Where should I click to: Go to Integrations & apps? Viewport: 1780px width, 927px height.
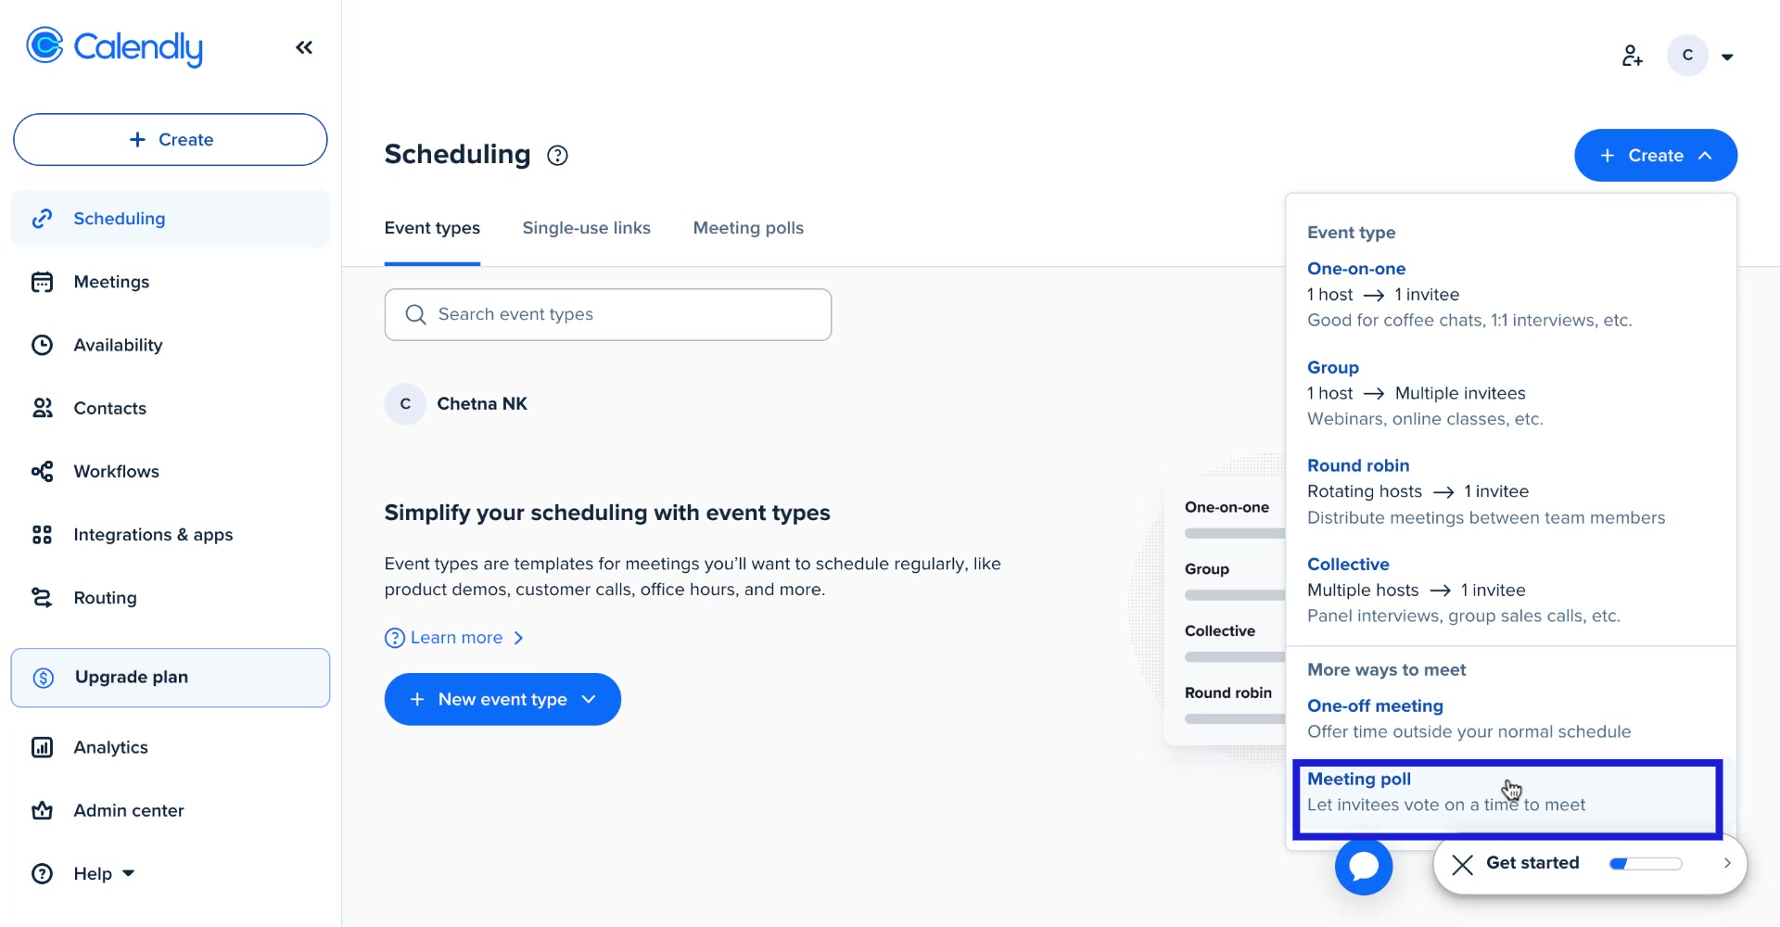pos(152,535)
